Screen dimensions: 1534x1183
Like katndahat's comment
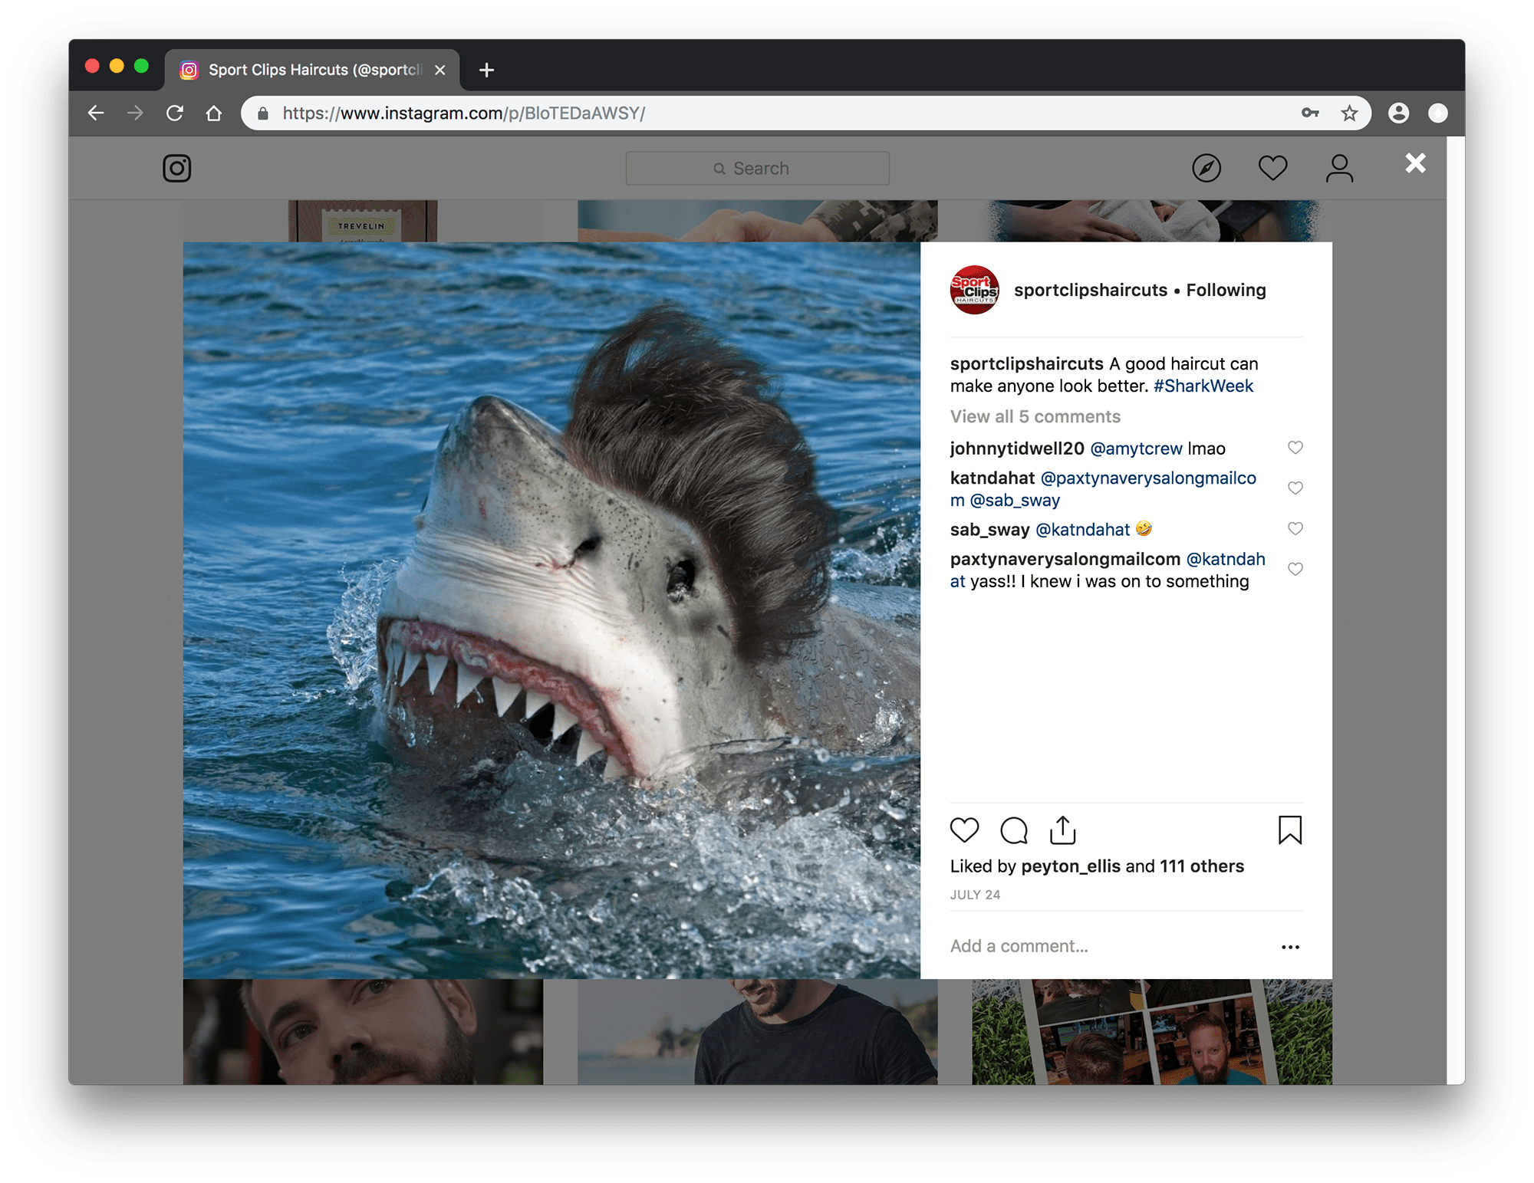tap(1295, 488)
